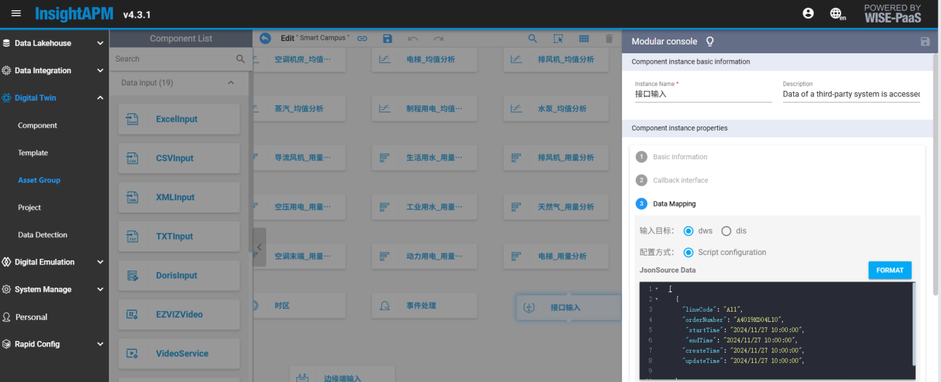Select the ExcelInput component
Image resolution: width=941 pixels, height=382 pixels.
click(177, 119)
